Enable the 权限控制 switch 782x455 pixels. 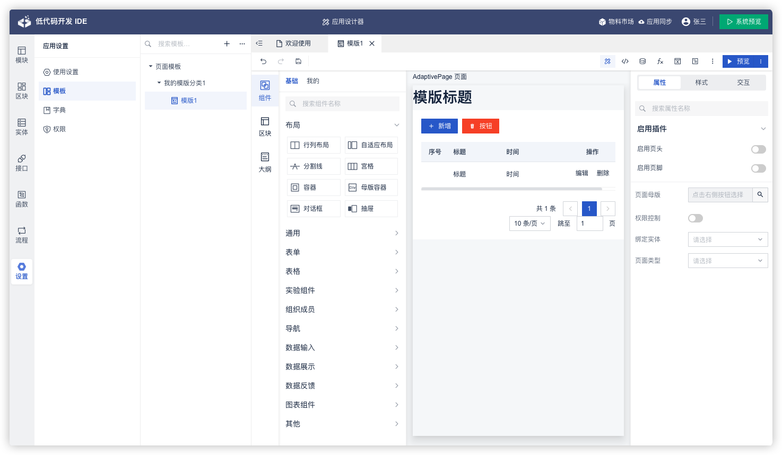[695, 218]
